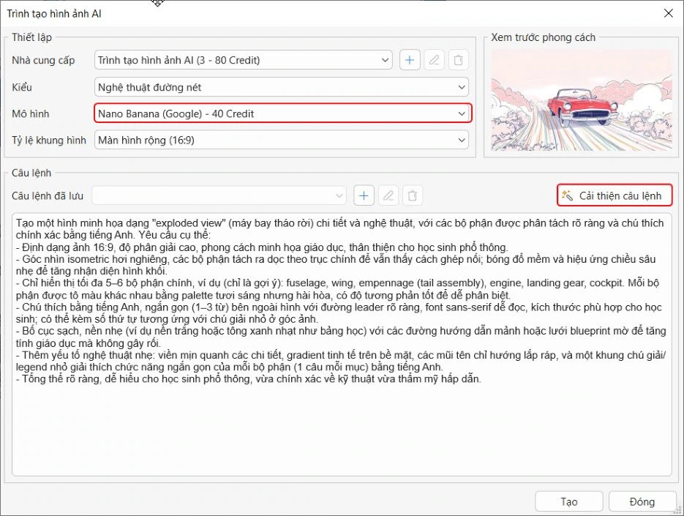Expand the chevron on the Kiểu combo box
Image resolution: width=684 pixels, height=516 pixels.
(x=462, y=86)
